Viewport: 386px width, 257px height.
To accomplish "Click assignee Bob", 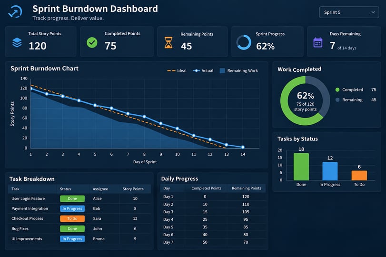I will pyautogui.click(x=97, y=208).
